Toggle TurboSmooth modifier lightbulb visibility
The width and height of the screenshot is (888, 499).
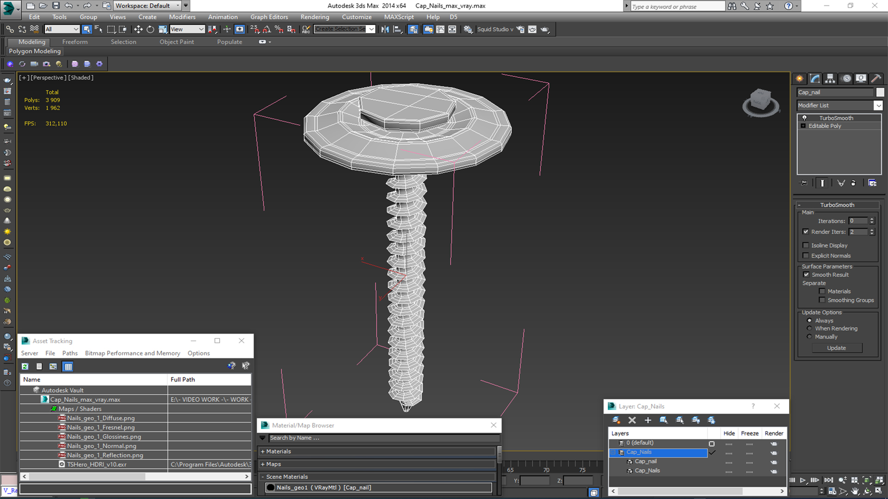804,118
